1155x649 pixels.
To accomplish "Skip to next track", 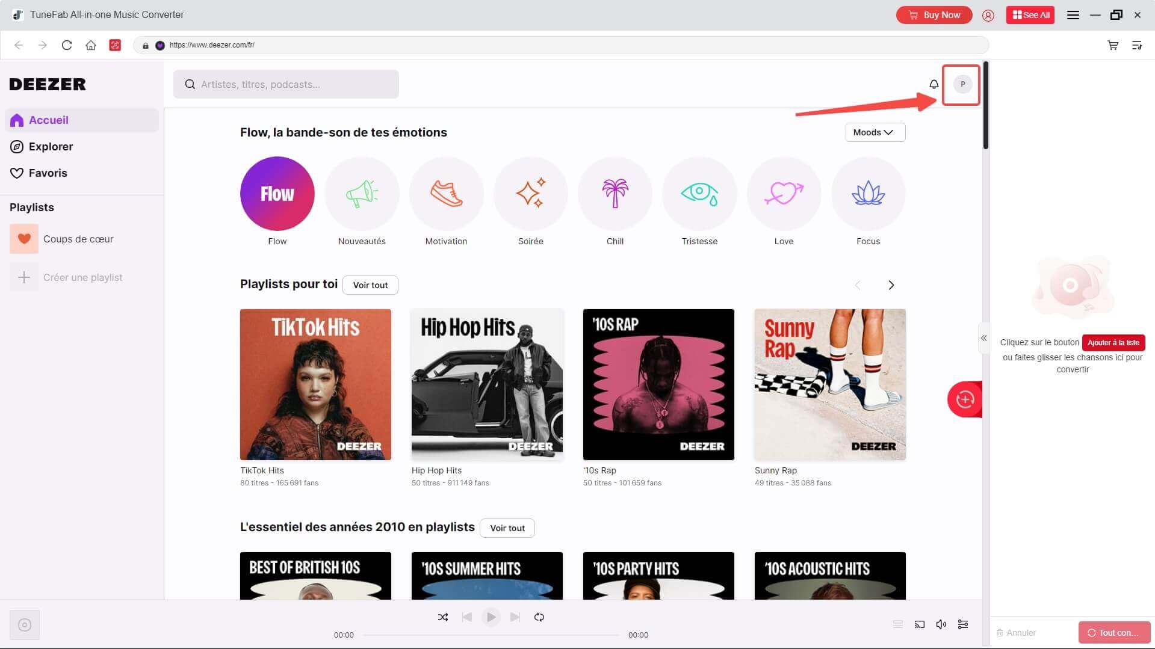I will point(515,617).
